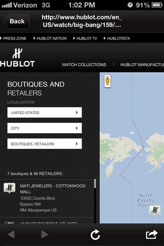This screenshot has height=246, width=164.
Task: Click the retailer list scrollbar thumb
Action: click(x=95, y=184)
